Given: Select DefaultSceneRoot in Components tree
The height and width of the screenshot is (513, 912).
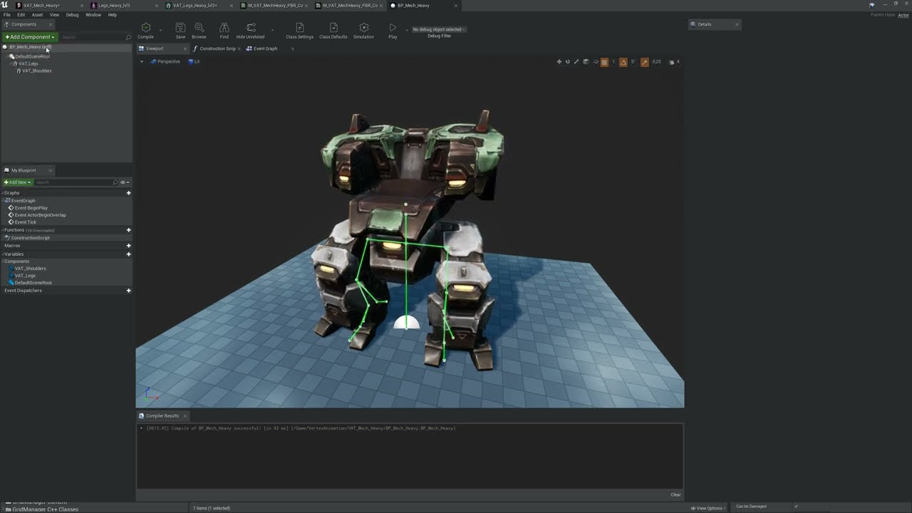Looking at the screenshot, I should (32, 56).
